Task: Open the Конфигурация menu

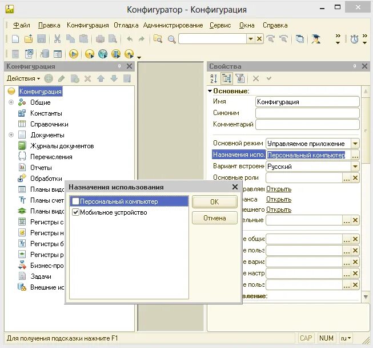Action: click(x=87, y=25)
